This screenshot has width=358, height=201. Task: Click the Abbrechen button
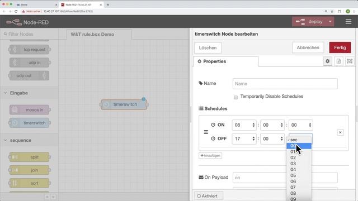[x=308, y=47]
